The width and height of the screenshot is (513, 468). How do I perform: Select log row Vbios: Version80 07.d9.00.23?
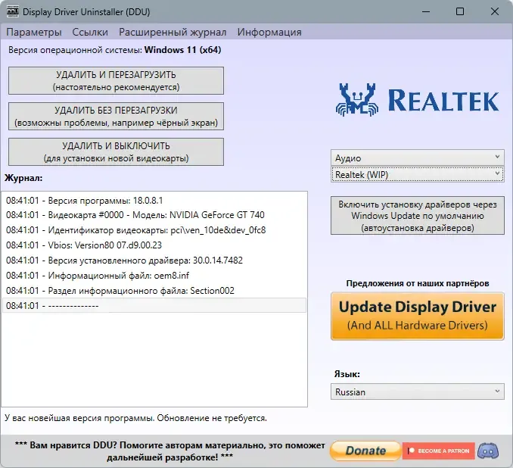[x=154, y=245]
